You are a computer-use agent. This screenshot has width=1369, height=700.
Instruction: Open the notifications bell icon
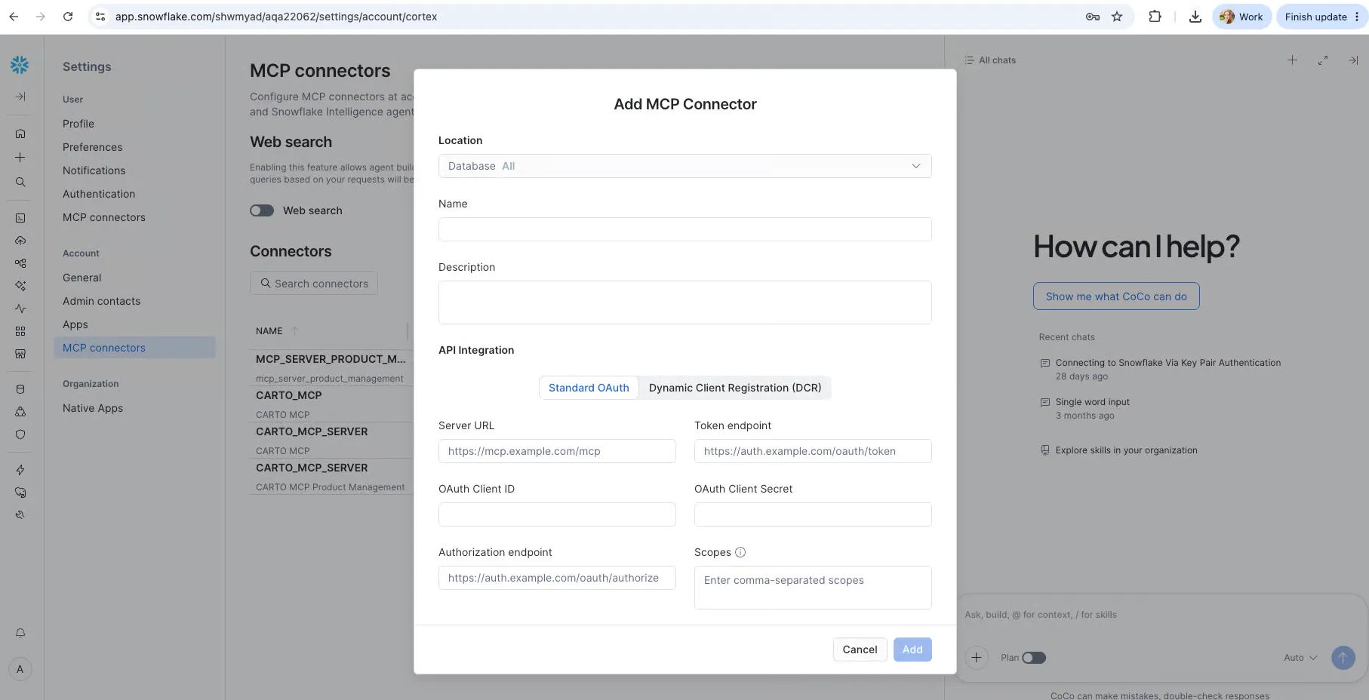click(x=20, y=633)
